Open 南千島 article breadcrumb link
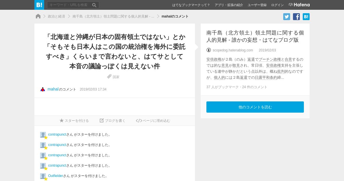 point(113,16)
